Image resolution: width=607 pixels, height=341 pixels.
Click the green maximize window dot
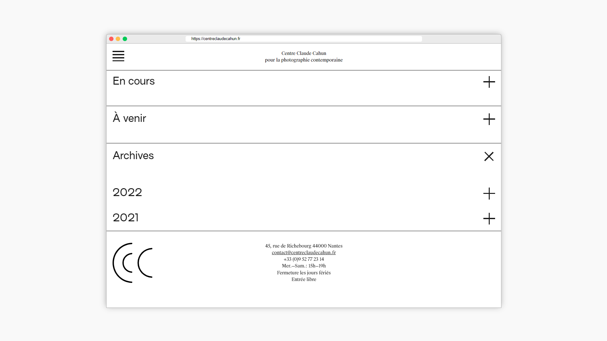[125, 39]
